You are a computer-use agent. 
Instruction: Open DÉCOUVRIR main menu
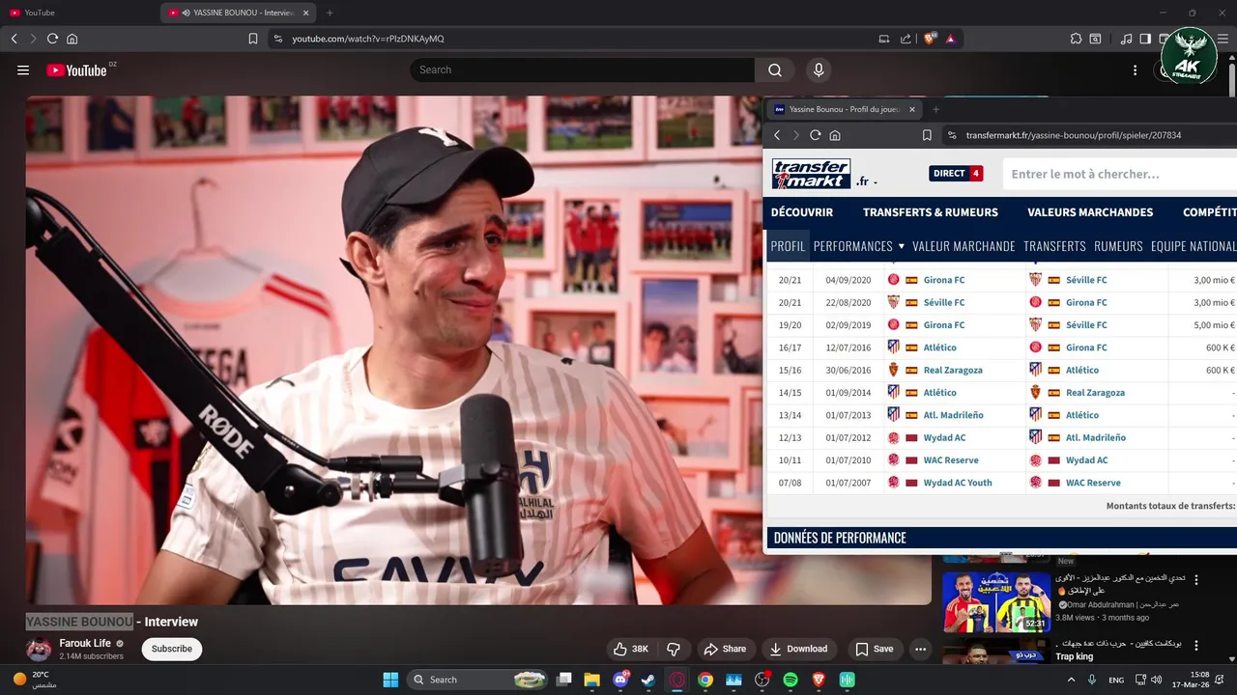tap(802, 212)
